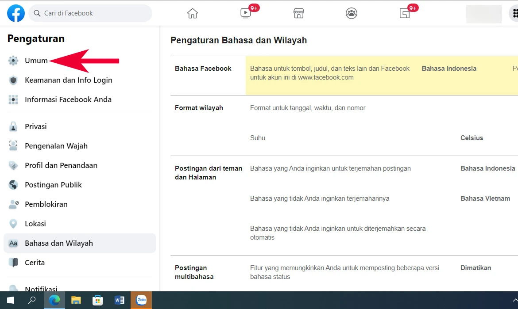Screen dimensions: 518x309
Task: Click the Facebook logo
Action: [x=15, y=13]
